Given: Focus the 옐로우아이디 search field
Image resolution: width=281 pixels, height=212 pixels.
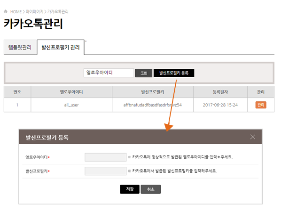Looking at the screenshot, I should tap(109, 73).
